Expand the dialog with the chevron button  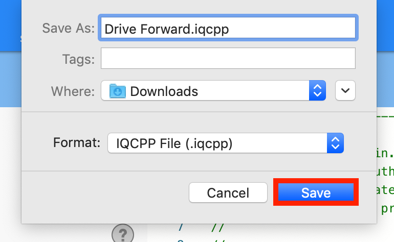[345, 90]
